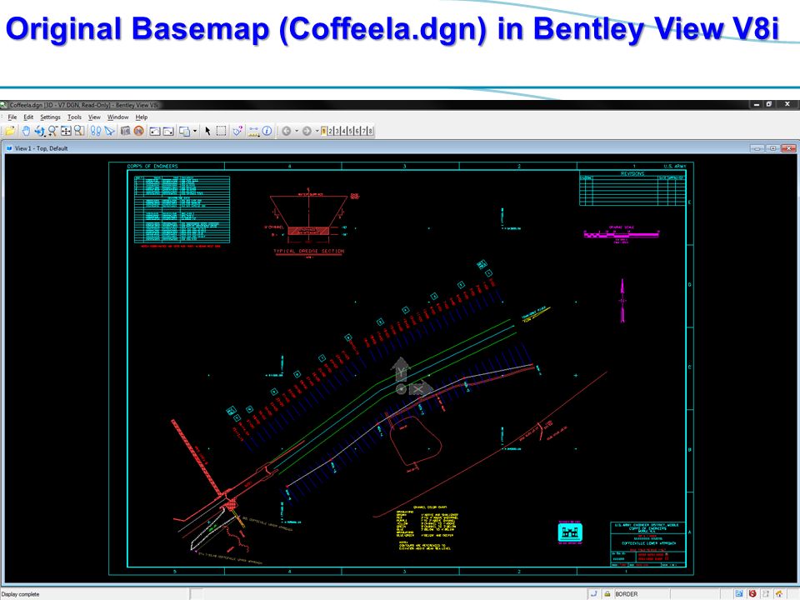Click the BORDER level field in status bar

click(x=642, y=594)
